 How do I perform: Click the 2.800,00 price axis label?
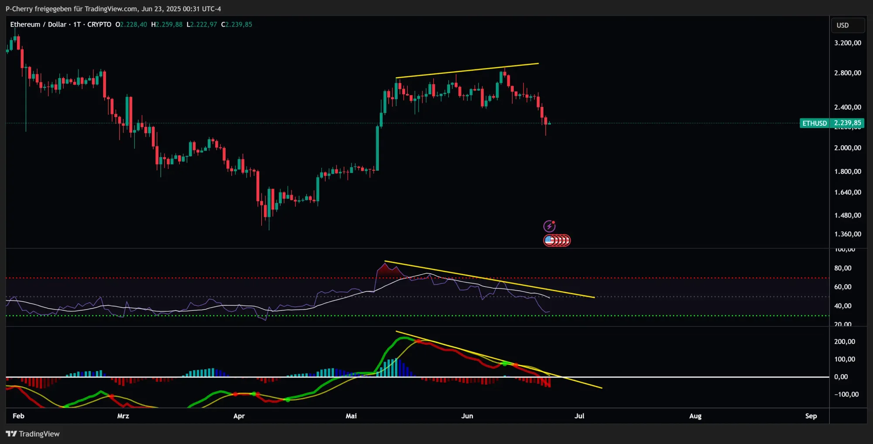click(x=848, y=73)
